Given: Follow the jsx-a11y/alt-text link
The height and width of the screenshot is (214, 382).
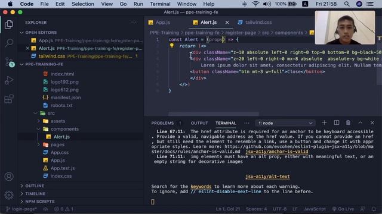Looking at the screenshot, I should point(267,177).
